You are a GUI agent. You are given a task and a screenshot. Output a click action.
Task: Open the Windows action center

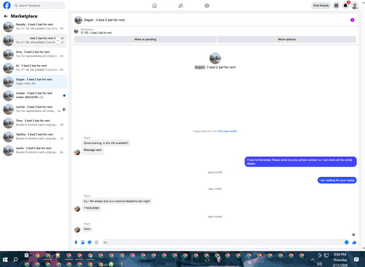pyautogui.click(x=356, y=260)
